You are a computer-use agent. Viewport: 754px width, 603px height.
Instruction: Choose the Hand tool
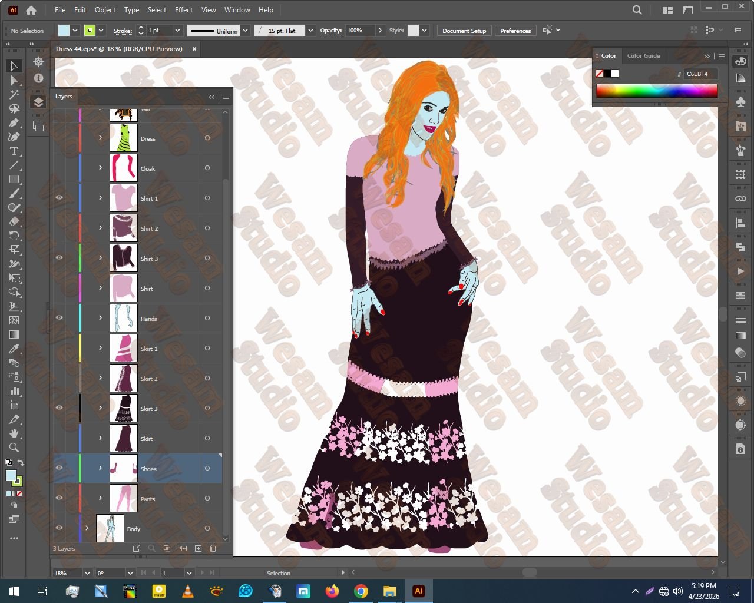14,433
